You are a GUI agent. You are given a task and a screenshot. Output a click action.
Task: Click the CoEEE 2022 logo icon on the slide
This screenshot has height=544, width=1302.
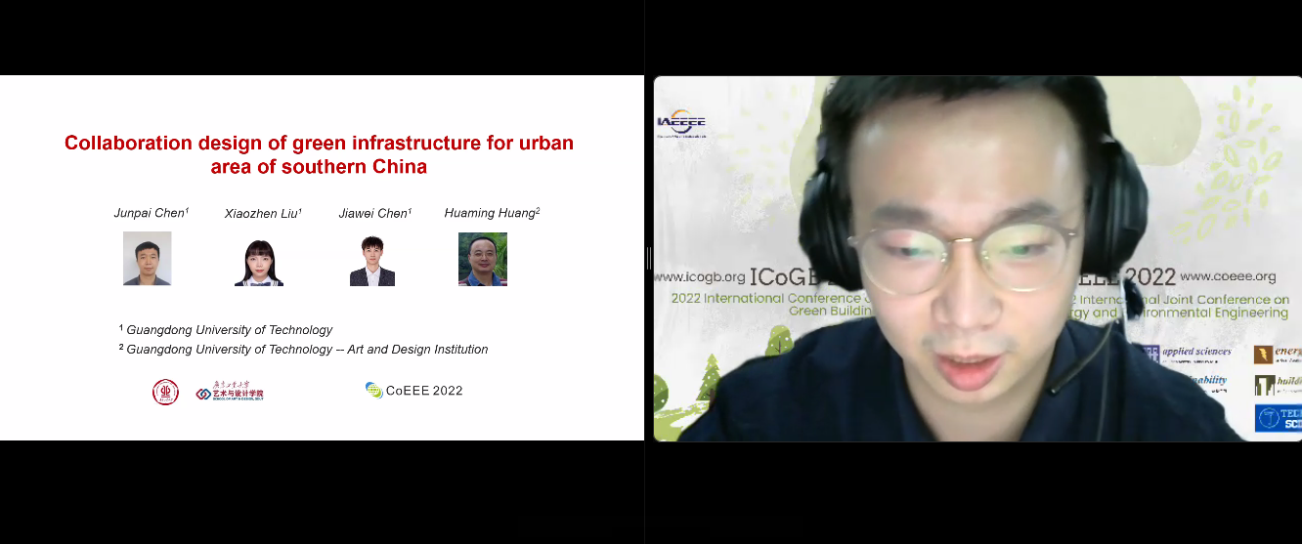click(x=373, y=390)
